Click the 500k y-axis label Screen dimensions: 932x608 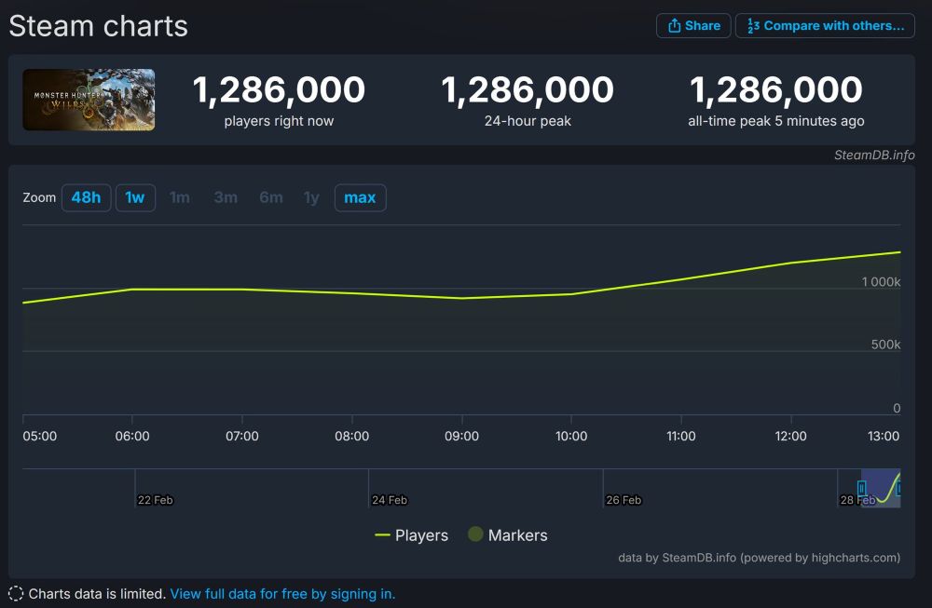885,345
